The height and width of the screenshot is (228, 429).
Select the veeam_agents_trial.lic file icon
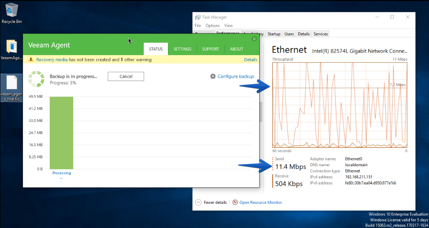[12, 88]
